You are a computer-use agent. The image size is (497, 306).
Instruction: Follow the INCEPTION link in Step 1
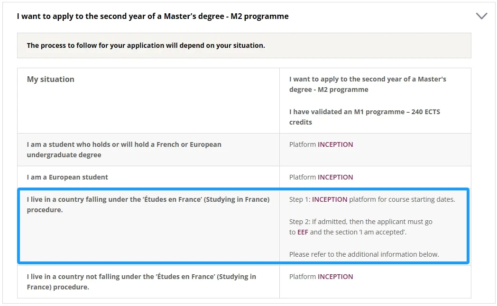[x=330, y=199]
